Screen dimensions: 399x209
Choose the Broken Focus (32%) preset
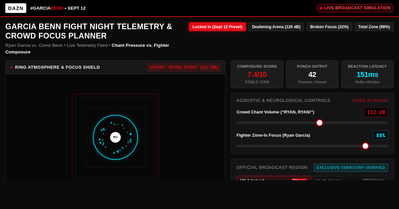click(330, 27)
